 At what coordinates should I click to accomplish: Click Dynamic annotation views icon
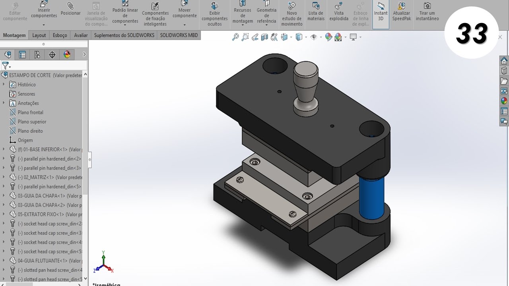pyautogui.click(x=274, y=37)
